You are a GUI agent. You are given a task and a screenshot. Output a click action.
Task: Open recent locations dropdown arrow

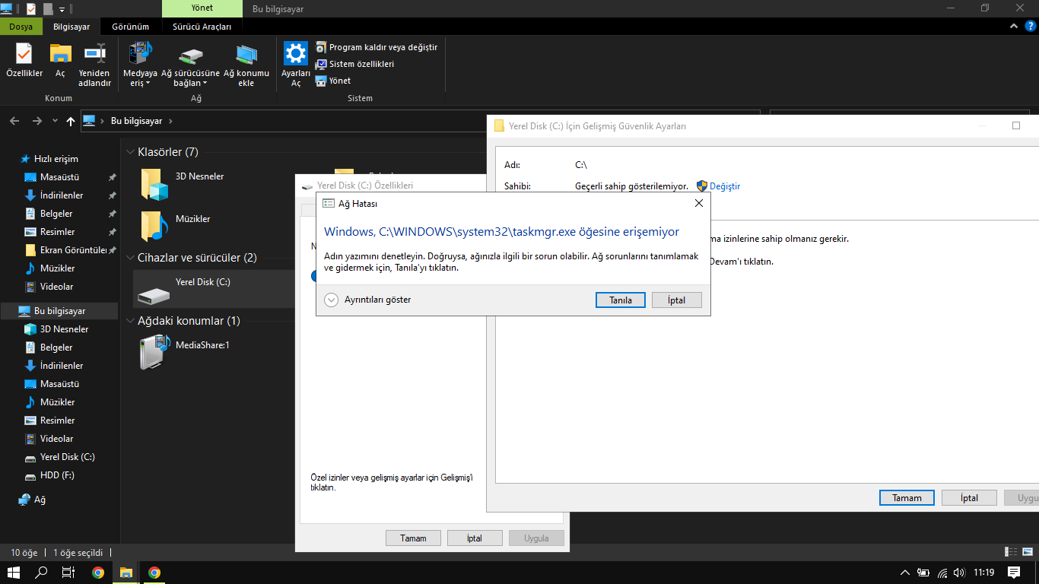55,121
